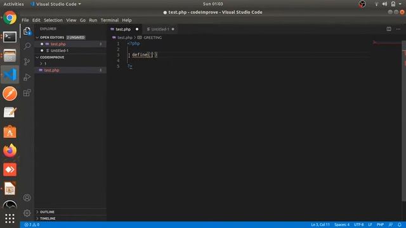Open the Selection menu
406x228 pixels.
pyautogui.click(x=53, y=20)
